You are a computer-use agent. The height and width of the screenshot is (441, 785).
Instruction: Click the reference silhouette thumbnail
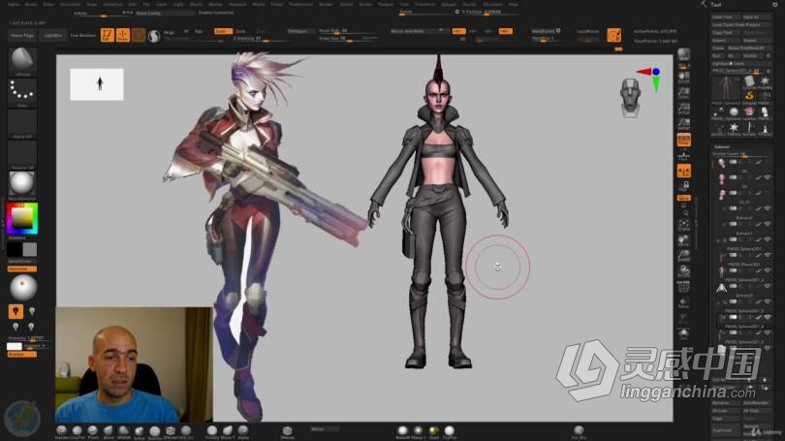(x=97, y=84)
